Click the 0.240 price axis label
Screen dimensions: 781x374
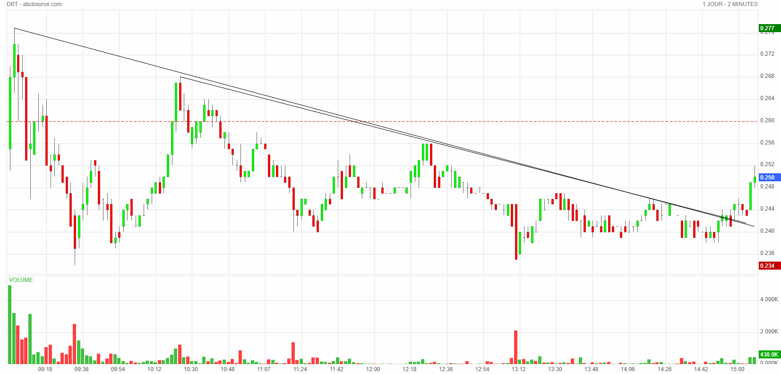click(767, 231)
